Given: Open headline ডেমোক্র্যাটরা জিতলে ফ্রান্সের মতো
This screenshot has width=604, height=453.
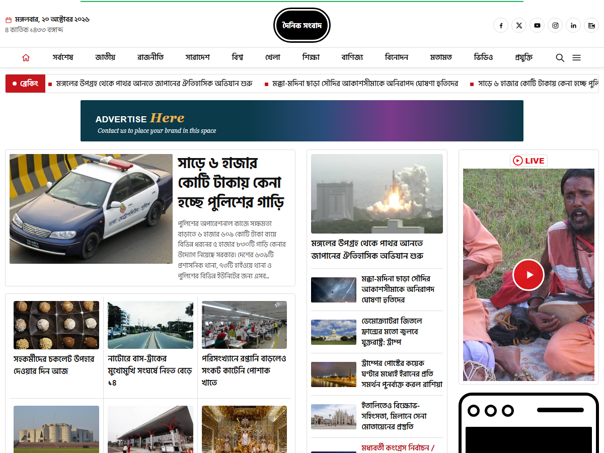Looking at the screenshot, I should (x=392, y=332).
